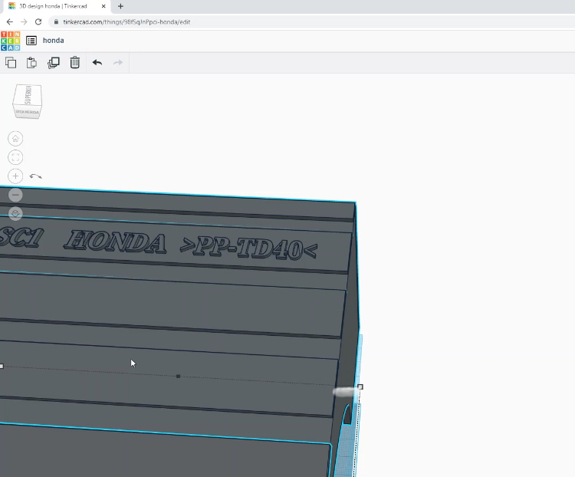Click the Tinkercad logo
This screenshot has height=477, width=575.
tap(10, 41)
